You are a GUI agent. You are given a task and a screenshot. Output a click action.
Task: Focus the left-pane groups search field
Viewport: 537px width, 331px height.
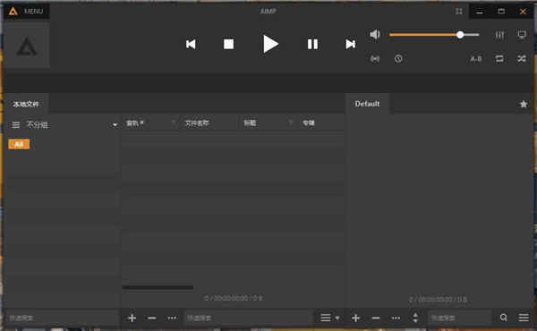[62, 318]
